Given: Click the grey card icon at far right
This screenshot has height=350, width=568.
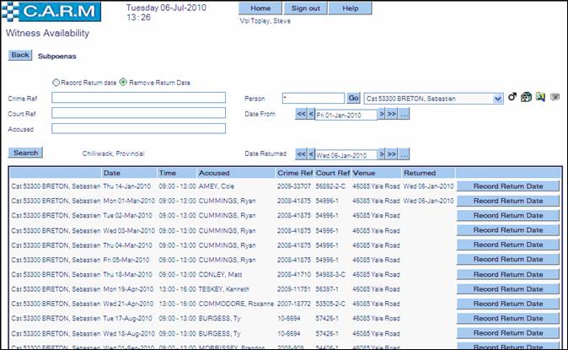Looking at the screenshot, I should coord(555,98).
